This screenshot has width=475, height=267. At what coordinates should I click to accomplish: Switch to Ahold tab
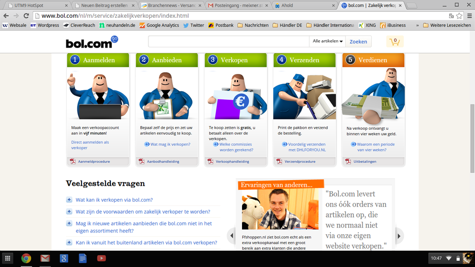tap(304, 5)
